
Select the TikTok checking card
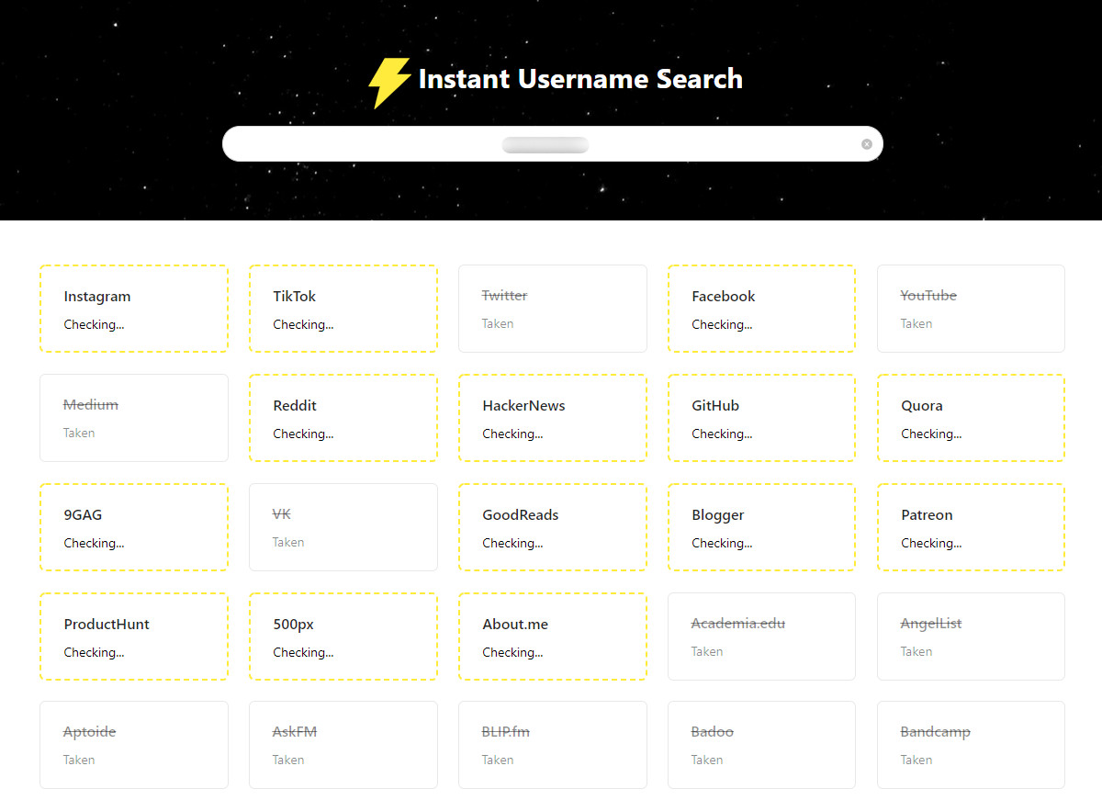[x=343, y=309]
